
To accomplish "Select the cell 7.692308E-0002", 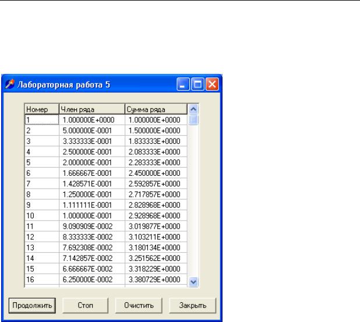I will pyautogui.click(x=92, y=247).
